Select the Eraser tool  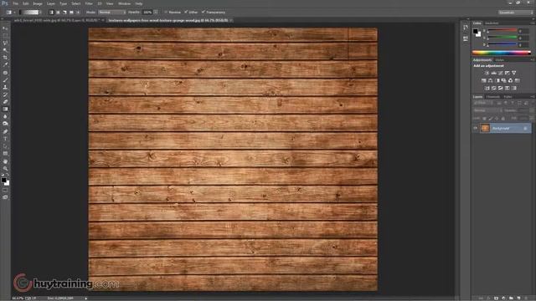[5, 102]
